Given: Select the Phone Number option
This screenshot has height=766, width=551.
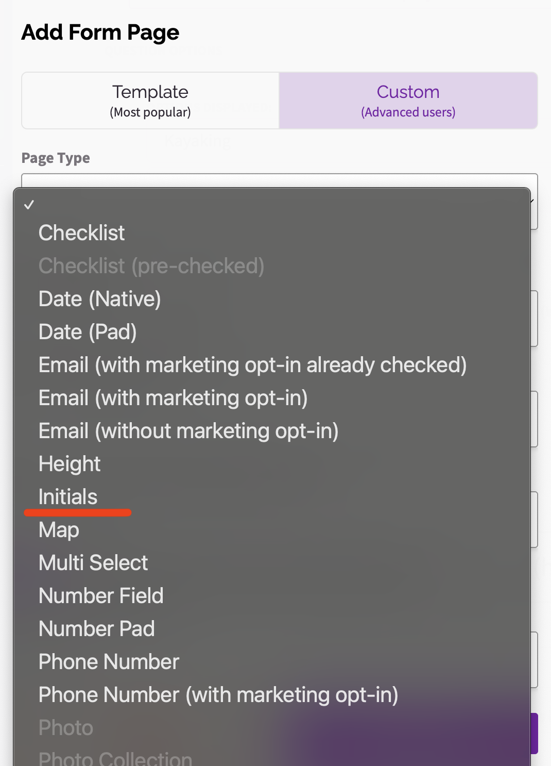Looking at the screenshot, I should (x=108, y=662).
